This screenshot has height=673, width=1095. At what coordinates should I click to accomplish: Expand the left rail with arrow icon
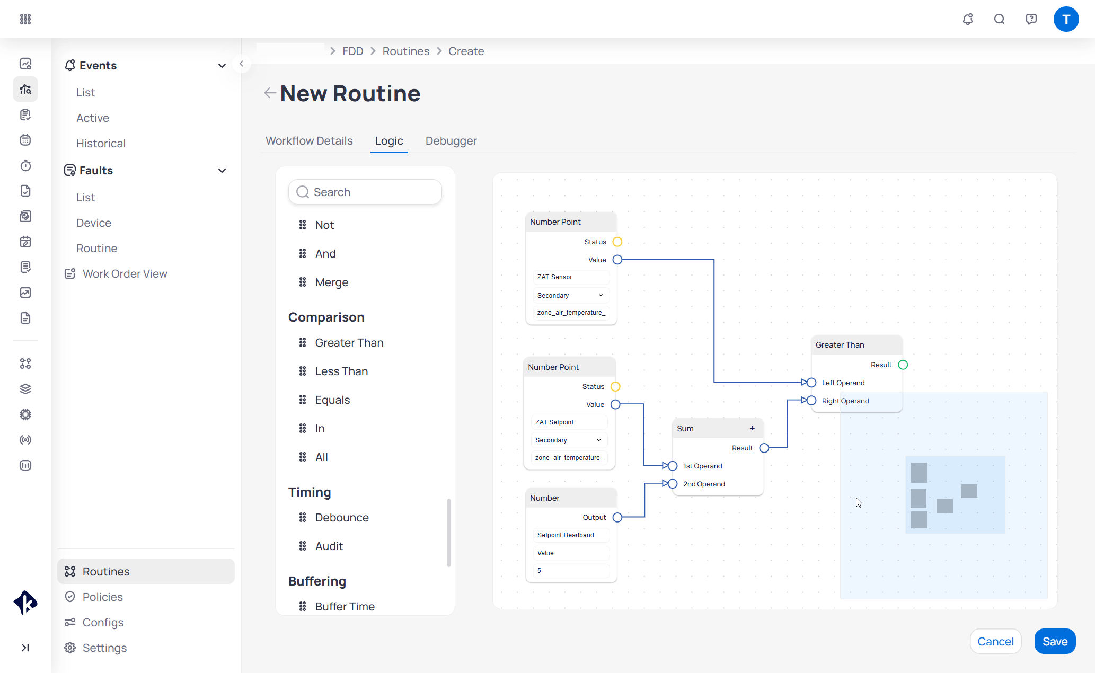25,648
